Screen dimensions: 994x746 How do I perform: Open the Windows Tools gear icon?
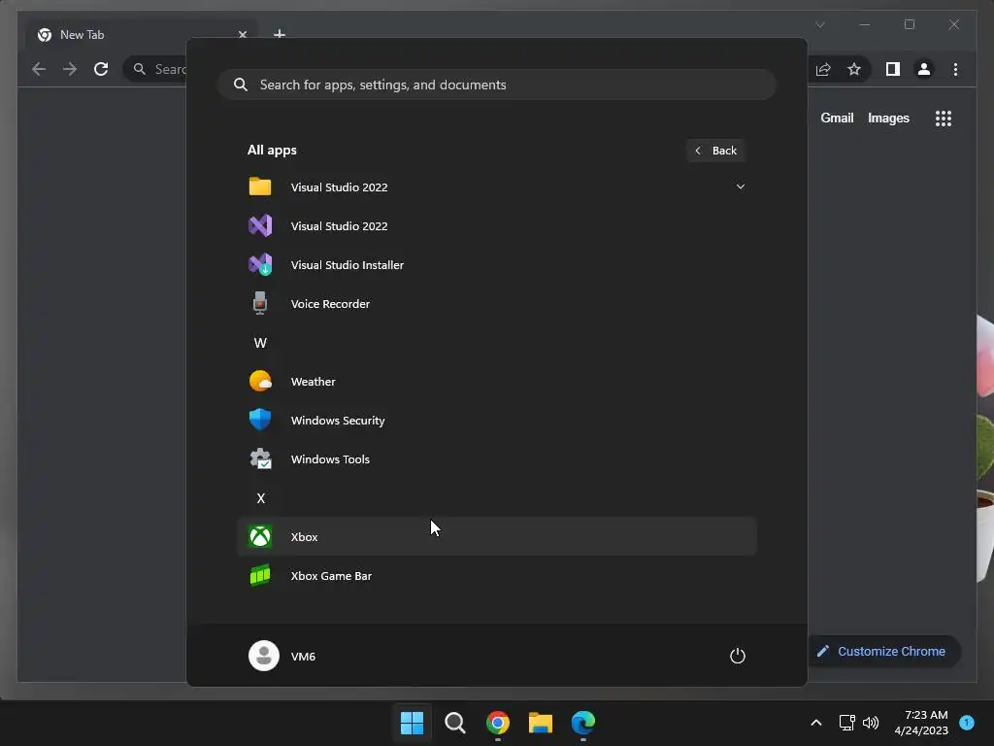point(260,458)
